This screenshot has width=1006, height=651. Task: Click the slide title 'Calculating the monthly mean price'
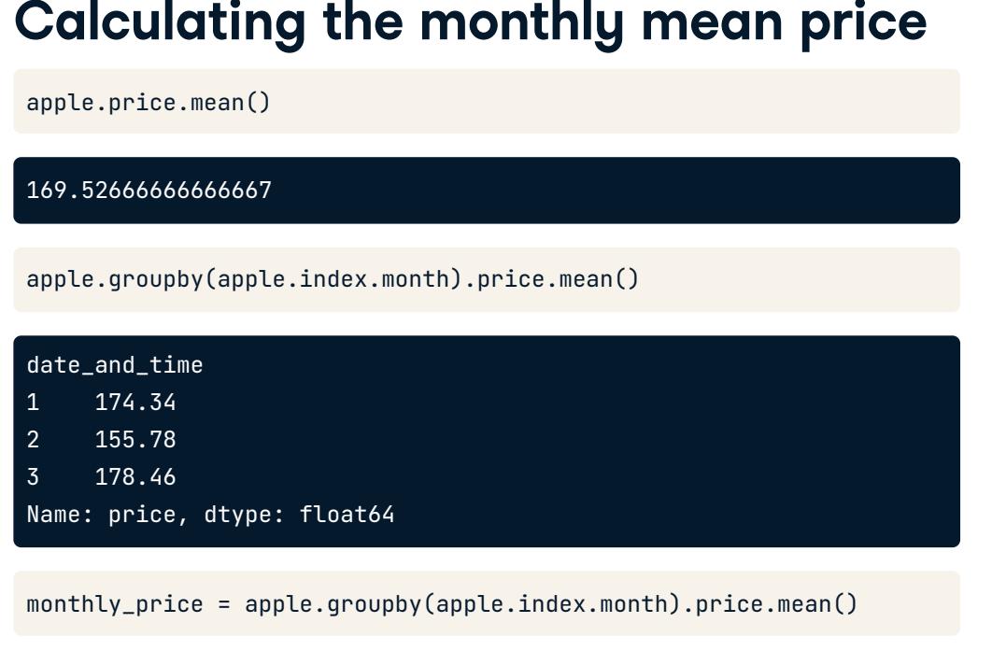[470, 23]
